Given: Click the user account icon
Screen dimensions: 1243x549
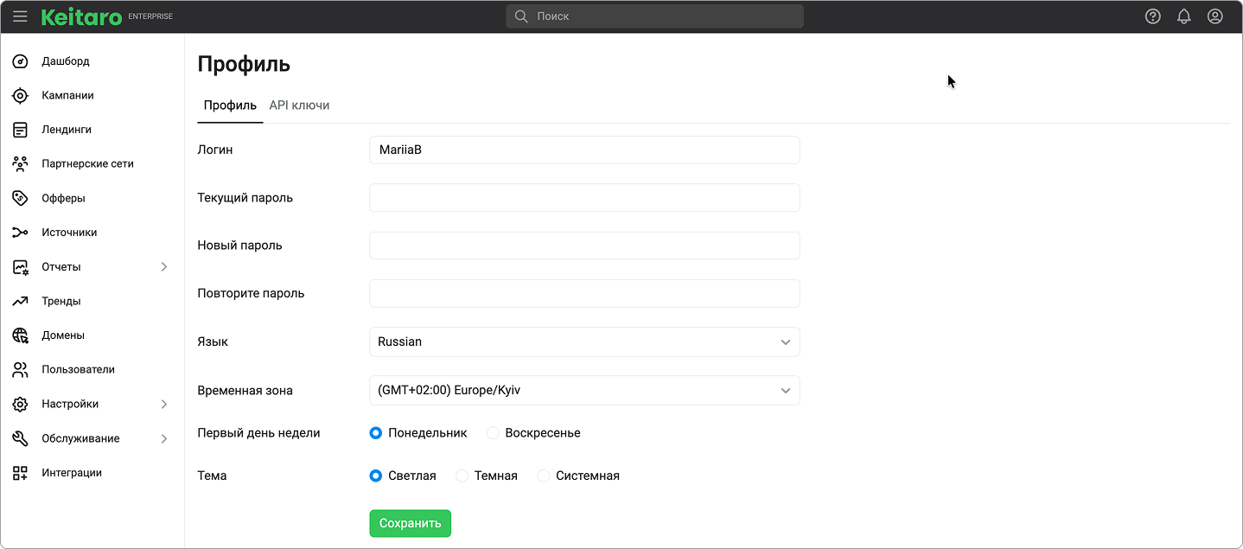Looking at the screenshot, I should coord(1214,16).
